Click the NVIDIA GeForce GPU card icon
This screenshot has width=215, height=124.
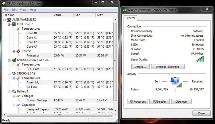[14, 60]
